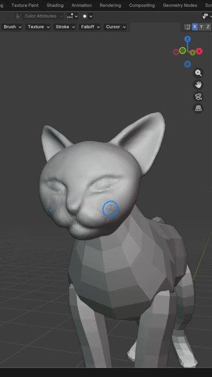Enable Z axis symmetry button
This screenshot has width=212, height=377.
click(208, 27)
